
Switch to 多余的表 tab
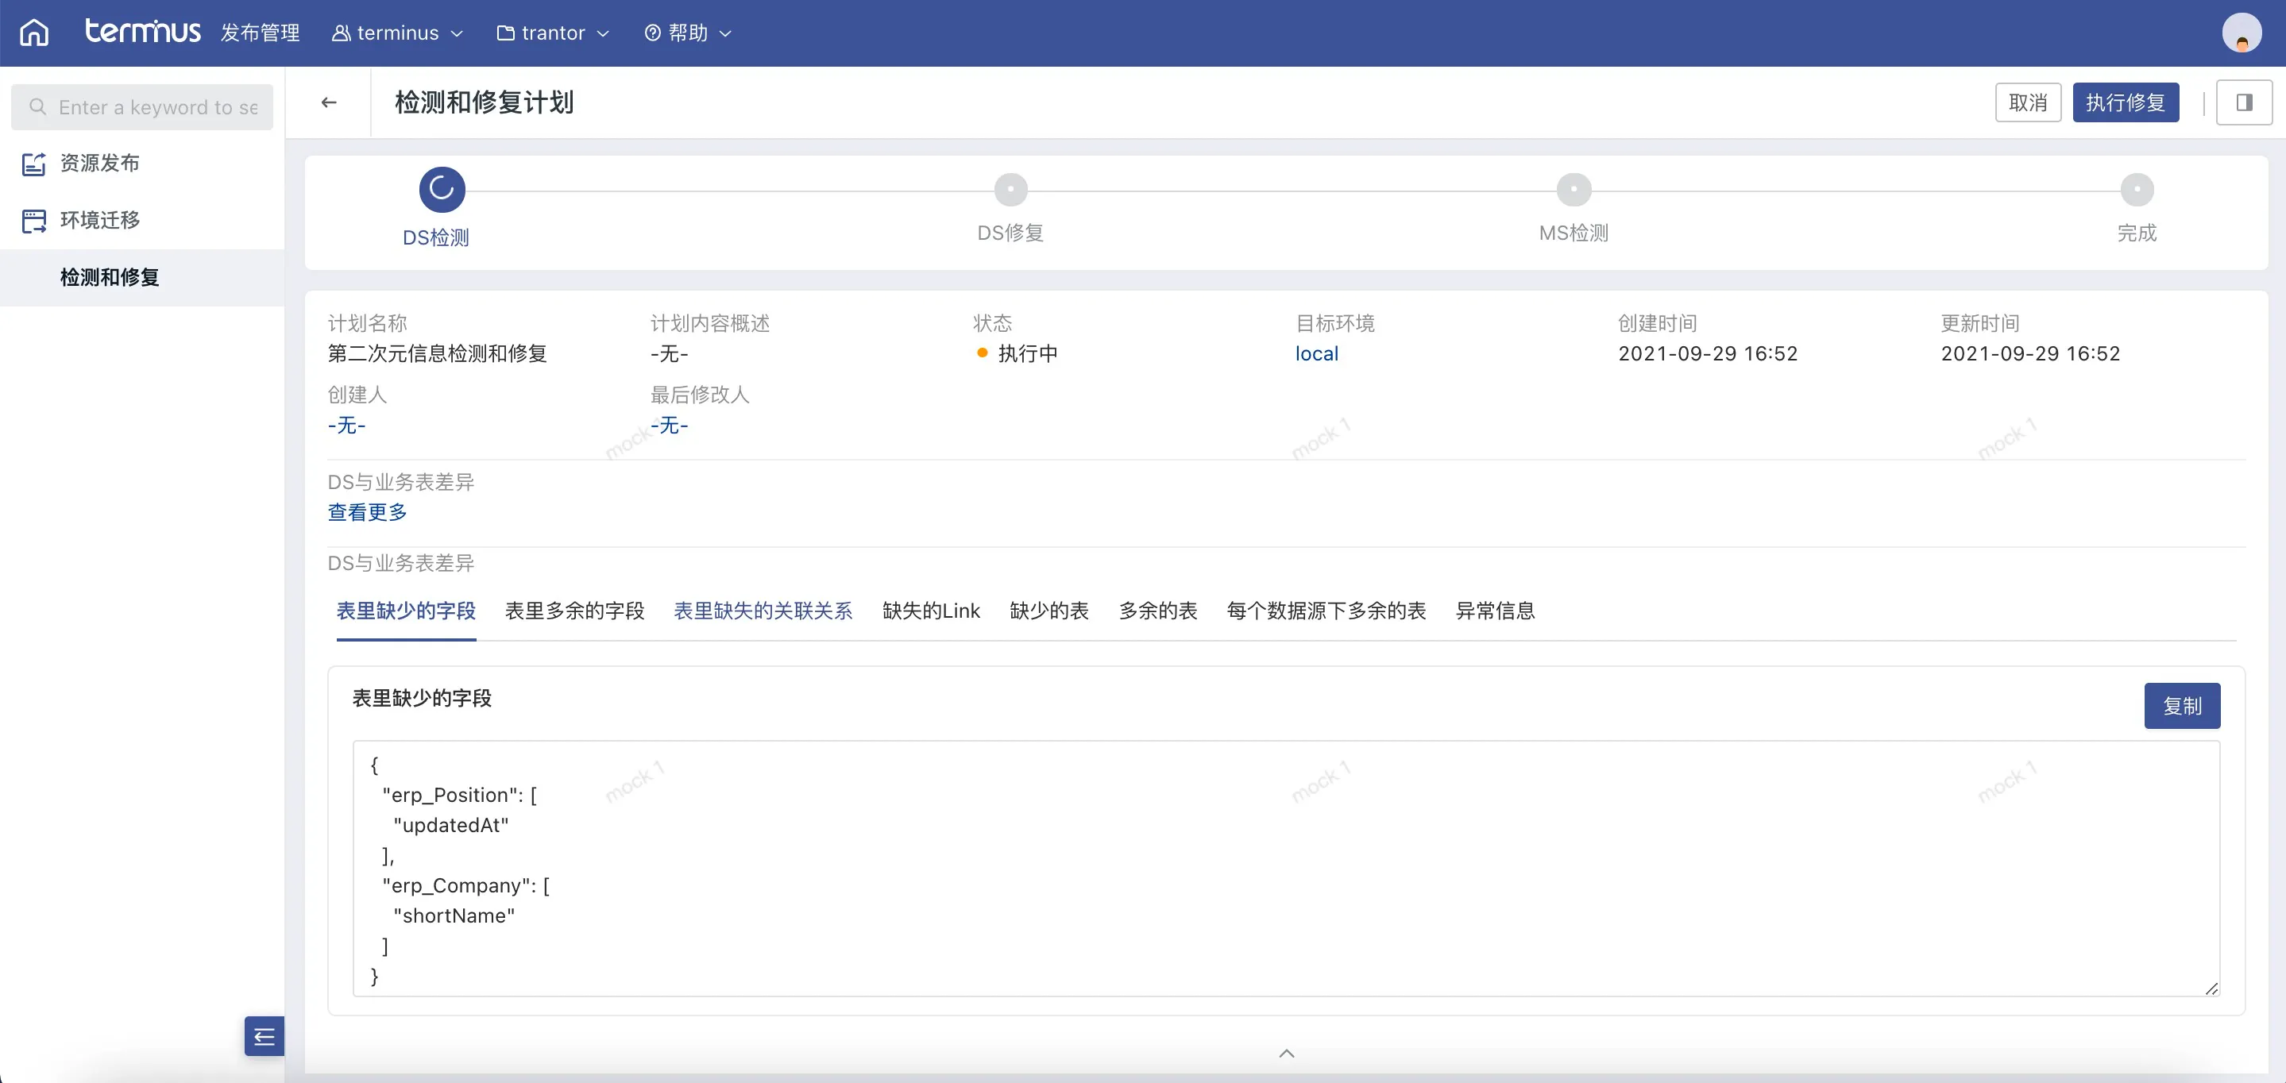[1158, 611]
